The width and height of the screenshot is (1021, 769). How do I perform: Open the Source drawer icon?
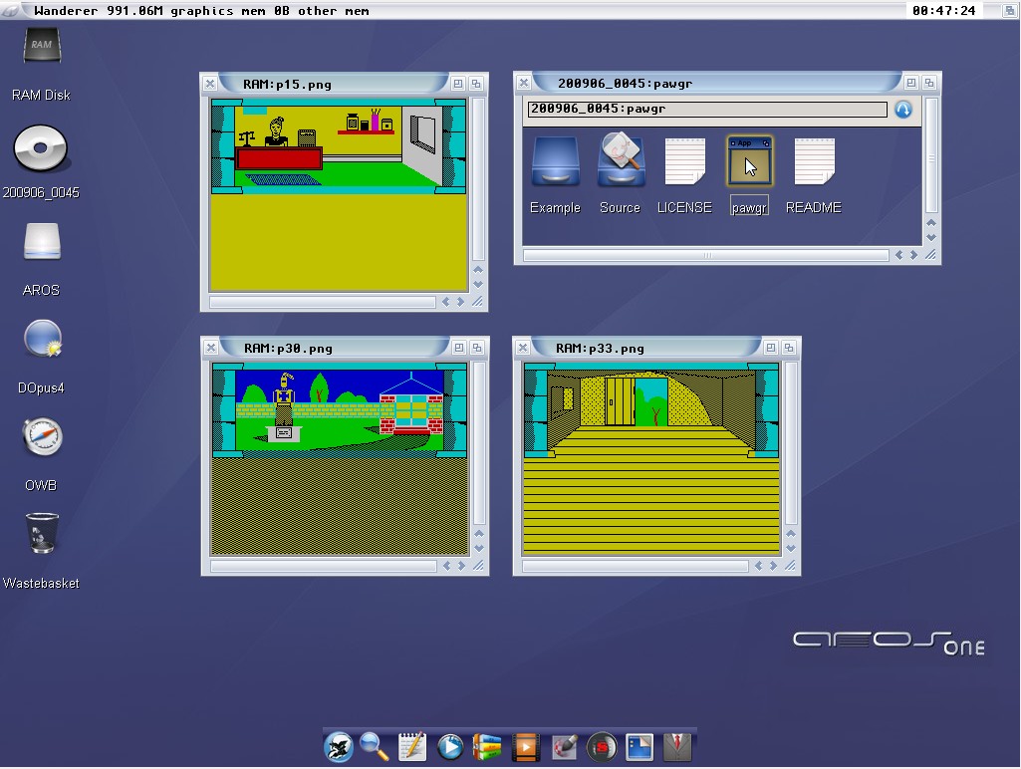pyautogui.click(x=620, y=162)
